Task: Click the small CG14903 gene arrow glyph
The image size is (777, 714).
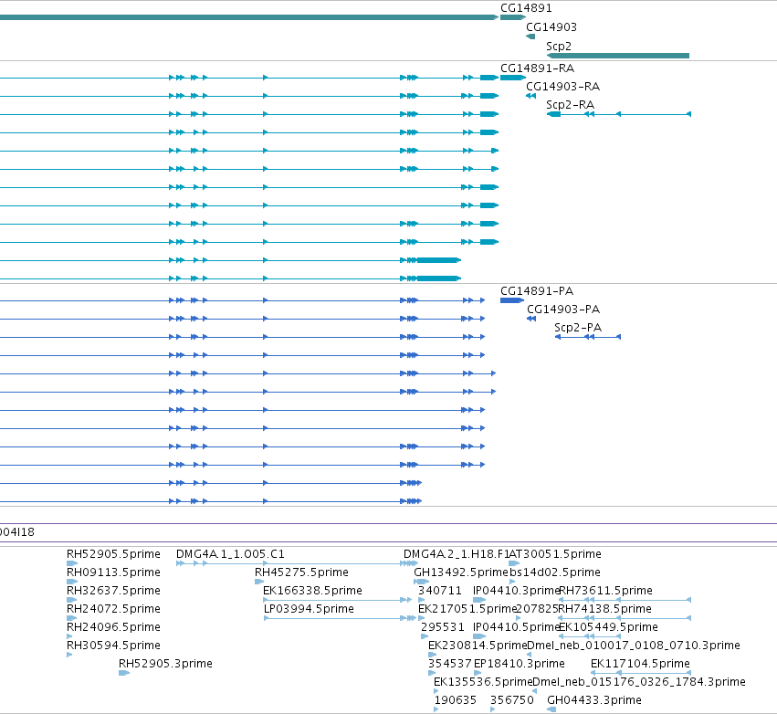Action: pos(530,37)
